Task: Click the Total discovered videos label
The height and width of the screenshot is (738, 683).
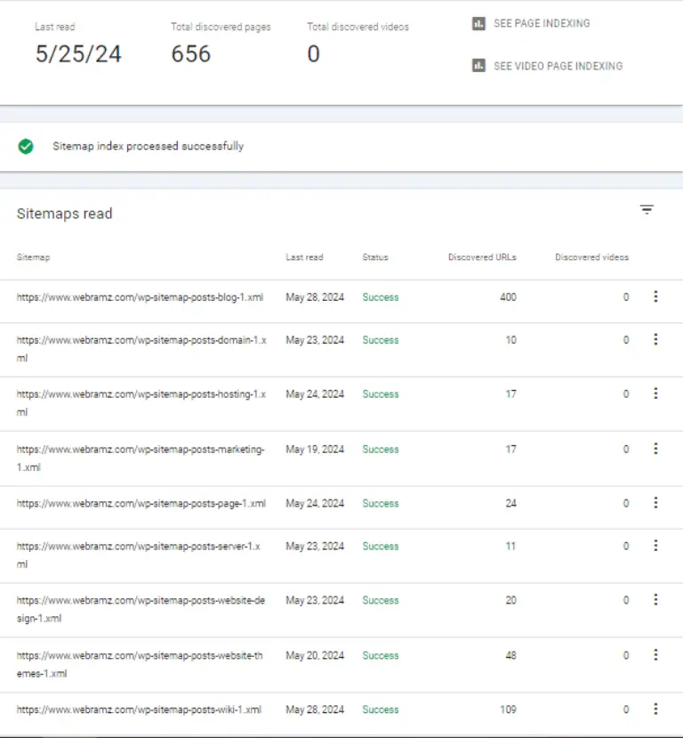Action: click(358, 27)
